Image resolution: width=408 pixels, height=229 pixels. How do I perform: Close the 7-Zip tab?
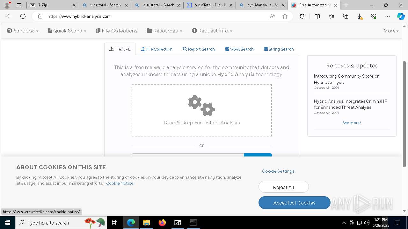pyautogui.click(x=74, y=5)
